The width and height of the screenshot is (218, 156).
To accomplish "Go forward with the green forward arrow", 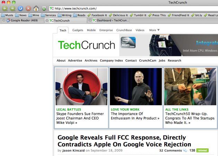I will pyautogui.click(x=12, y=9).
